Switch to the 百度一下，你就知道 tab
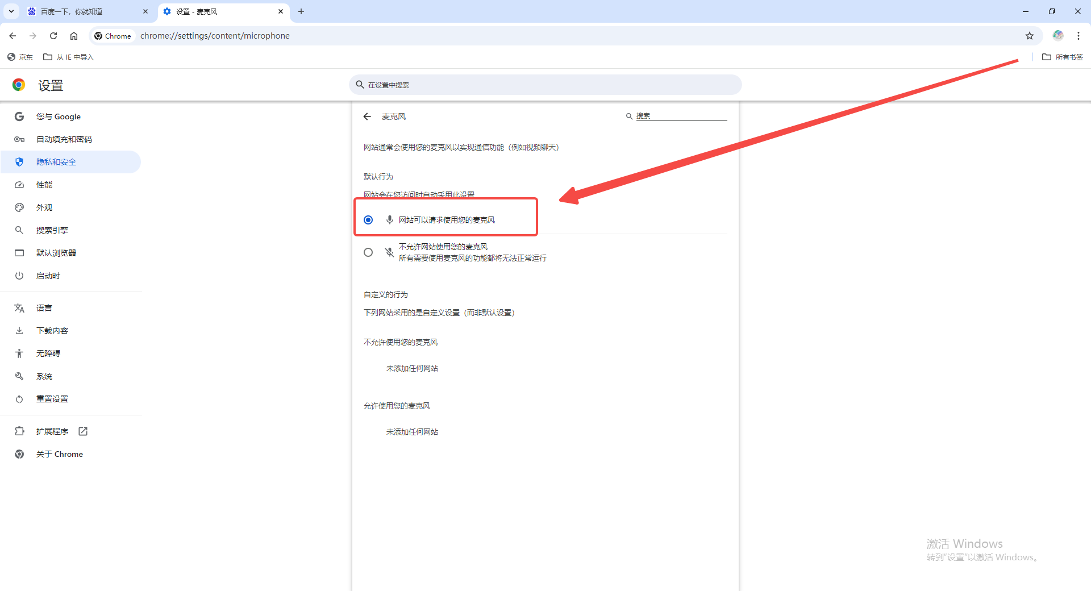This screenshot has height=591, width=1091. coord(88,11)
